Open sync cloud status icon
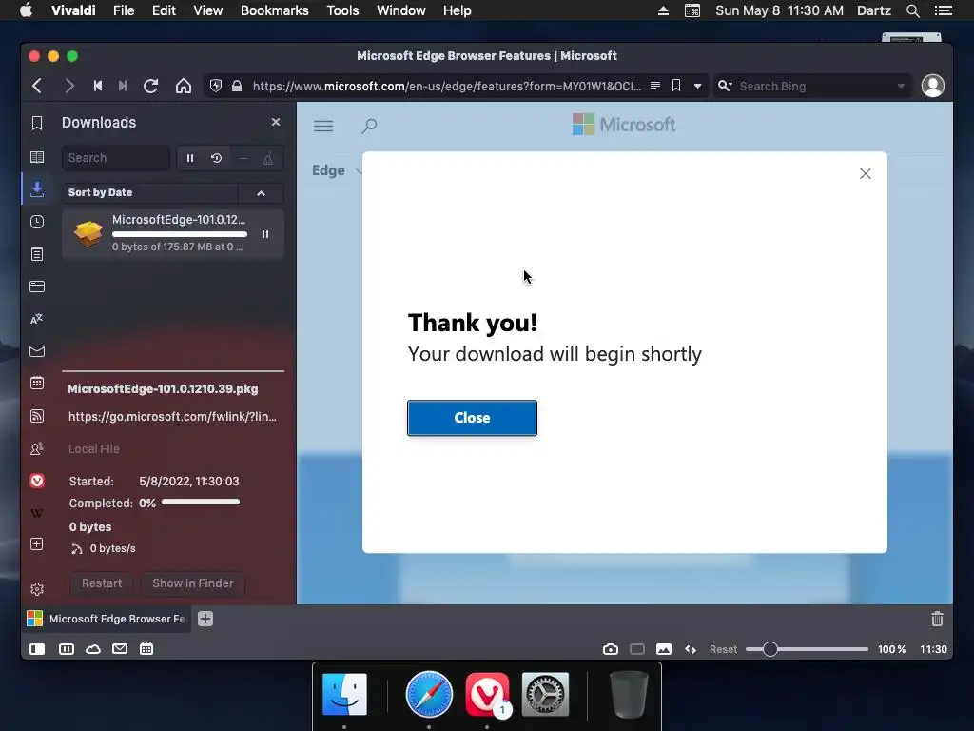The width and height of the screenshot is (974, 731). click(x=93, y=649)
